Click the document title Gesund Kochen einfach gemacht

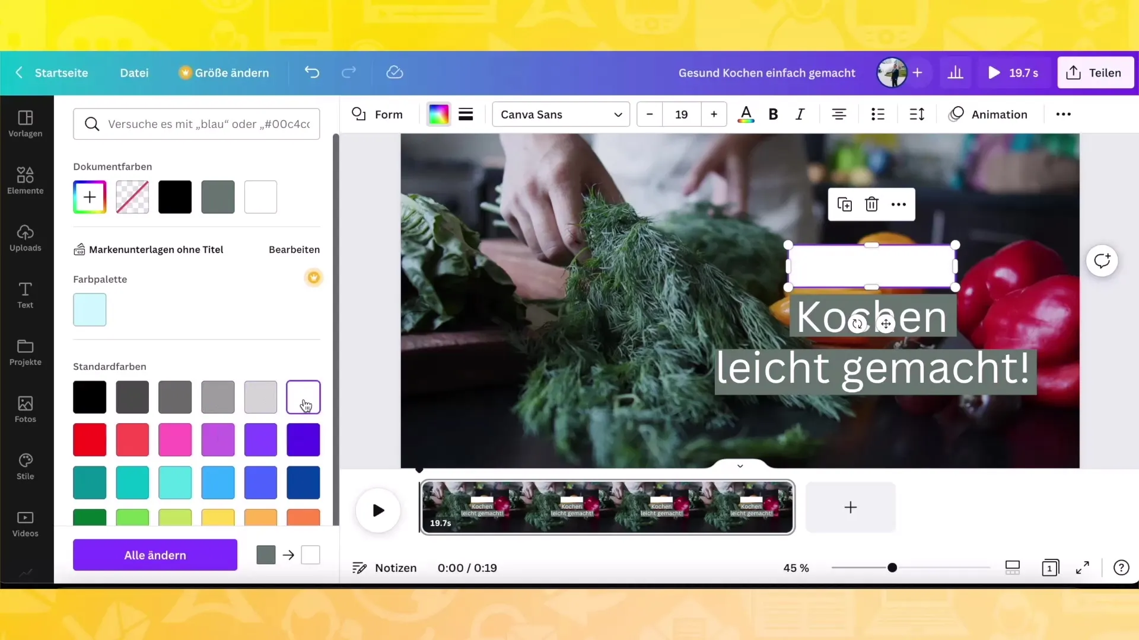[x=766, y=73]
